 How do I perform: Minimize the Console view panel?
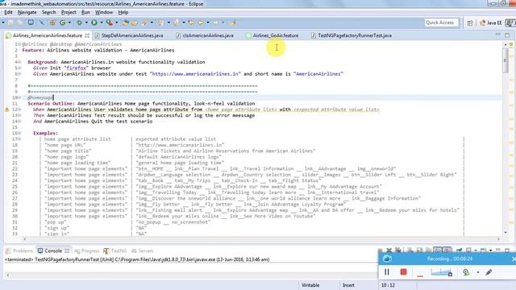[498, 250]
